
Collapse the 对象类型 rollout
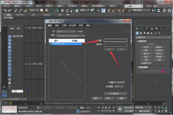click(x=142, y=41)
